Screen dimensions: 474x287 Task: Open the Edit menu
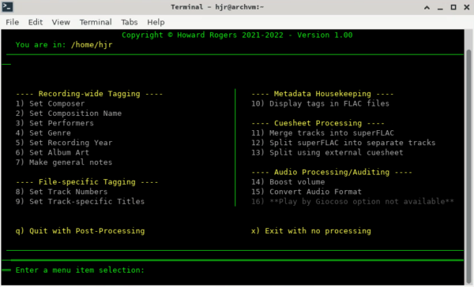pyautogui.click(x=36, y=22)
